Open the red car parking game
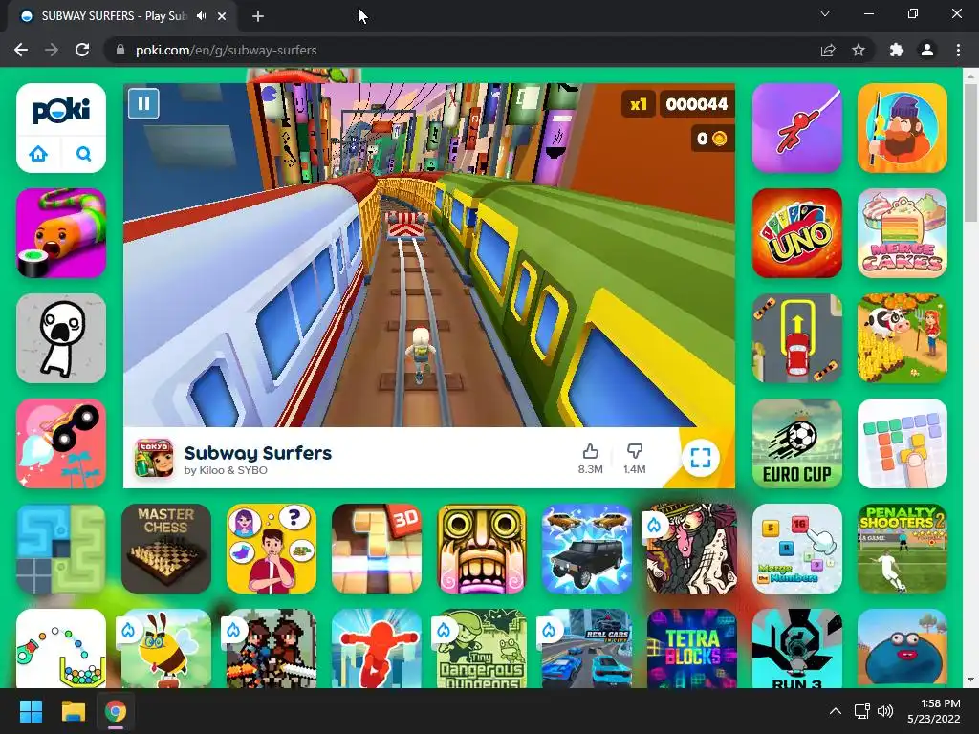This screenshot has height=734, width=979. point(797,338)
